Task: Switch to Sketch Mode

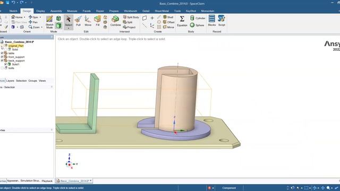Action: 49,22
